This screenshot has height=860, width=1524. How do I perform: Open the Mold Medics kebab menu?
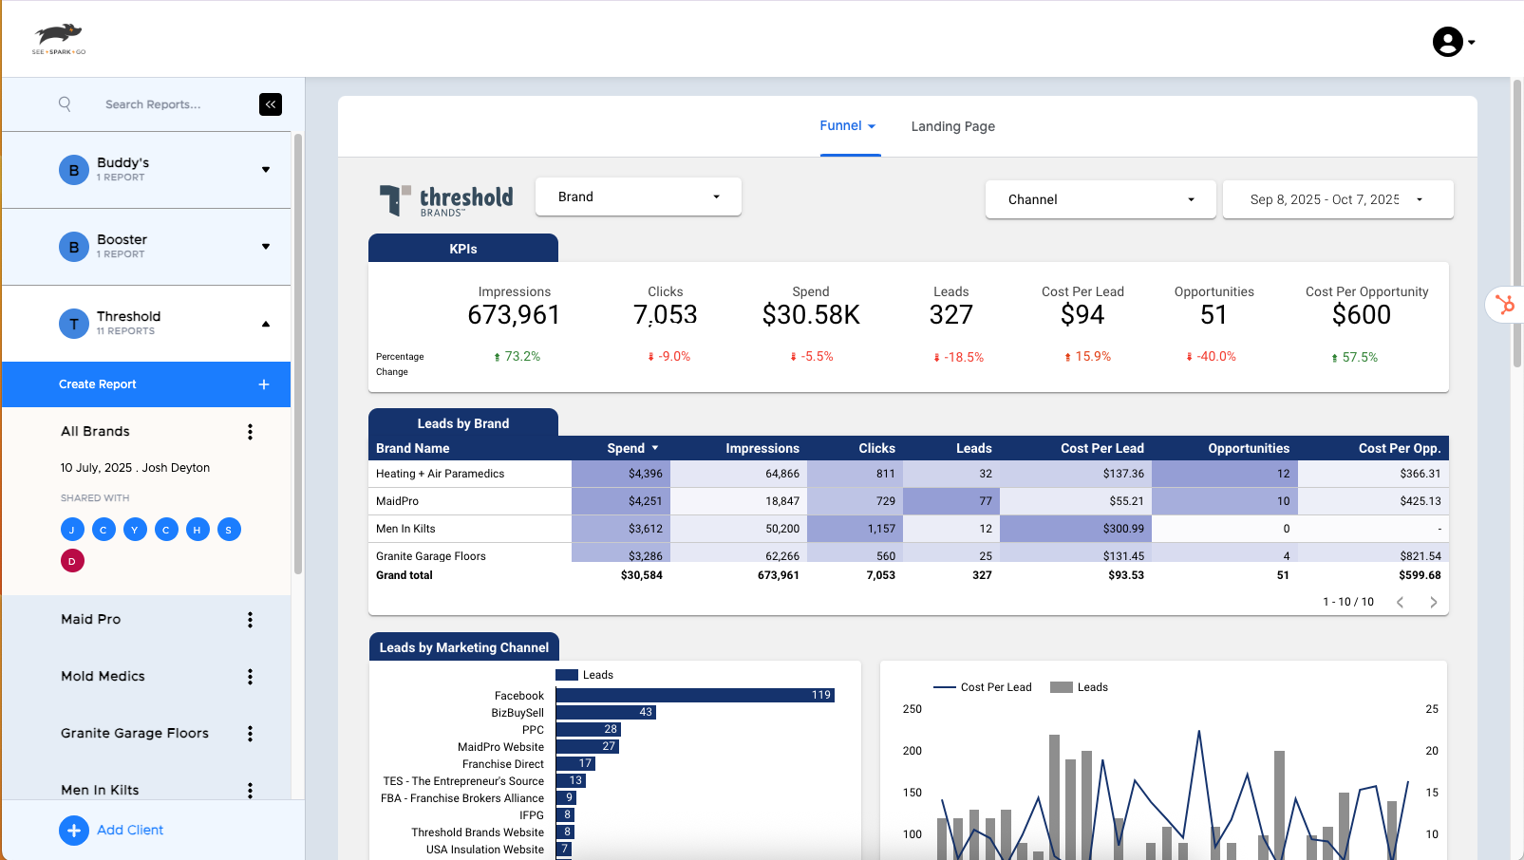(250, 676)
